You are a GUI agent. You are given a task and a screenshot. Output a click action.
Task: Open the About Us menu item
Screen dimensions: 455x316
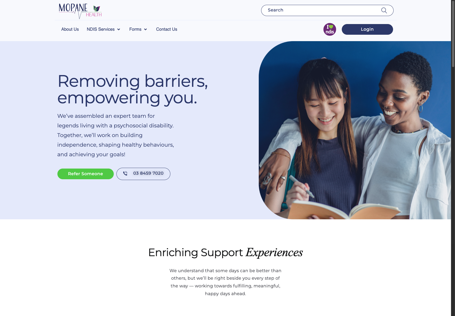(70, 29)
